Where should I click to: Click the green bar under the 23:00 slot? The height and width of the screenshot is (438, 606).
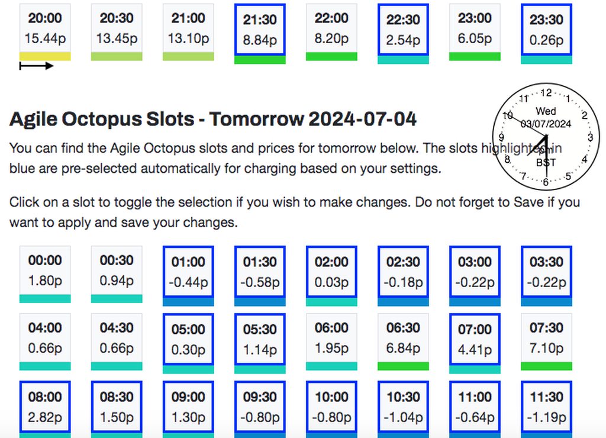(475, 57)
